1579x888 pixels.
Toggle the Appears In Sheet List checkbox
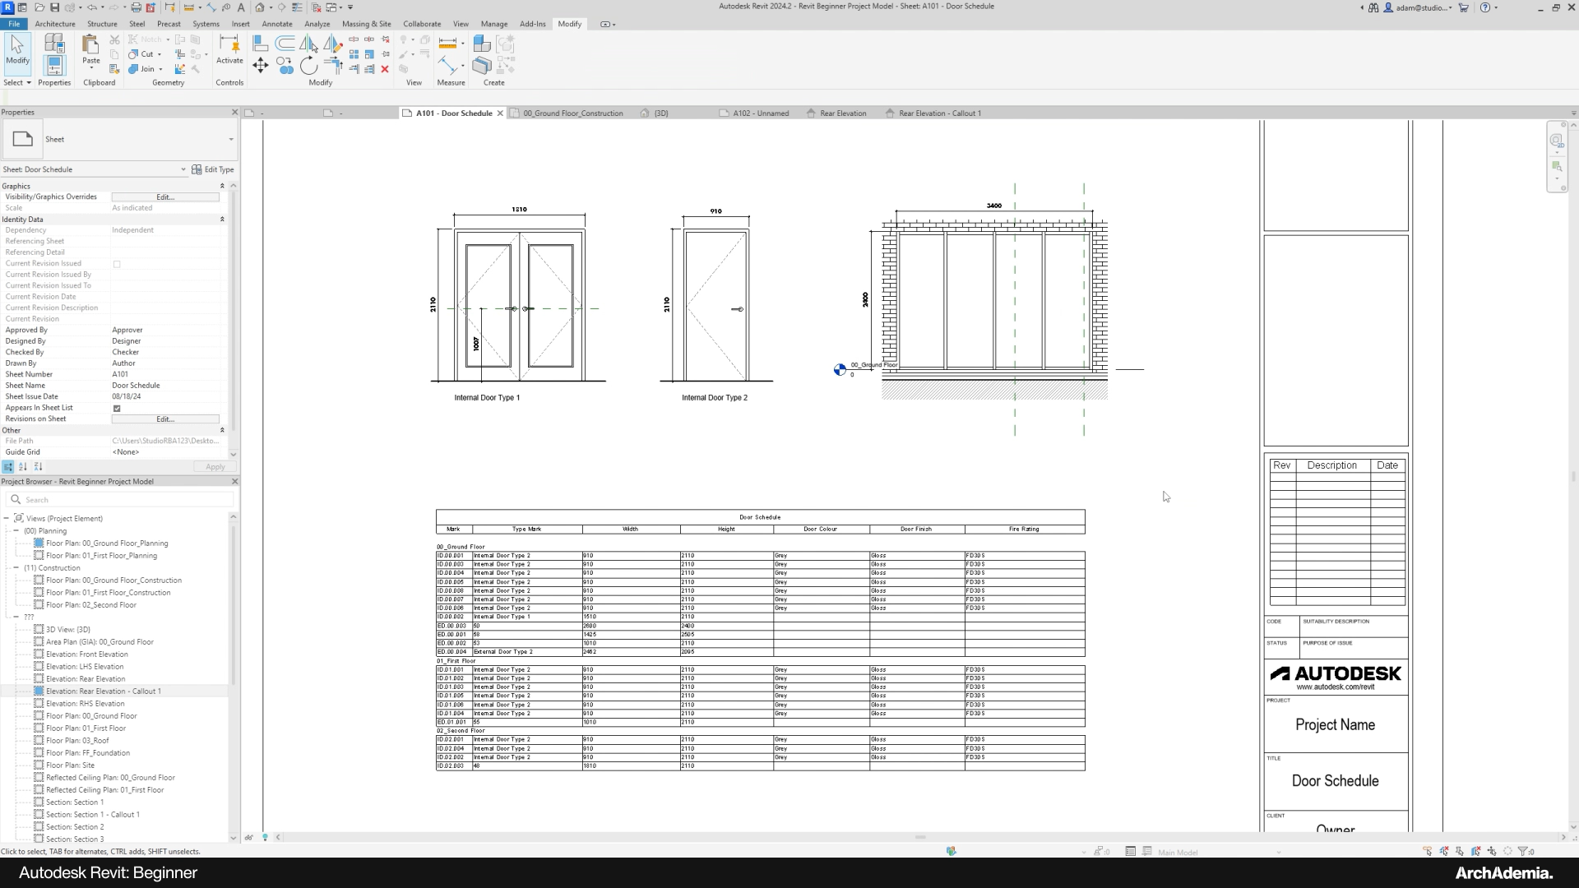pyautogui.click(x=117, y=408)
